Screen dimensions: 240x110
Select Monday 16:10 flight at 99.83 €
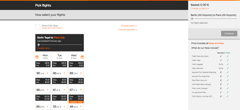point(43,85)
